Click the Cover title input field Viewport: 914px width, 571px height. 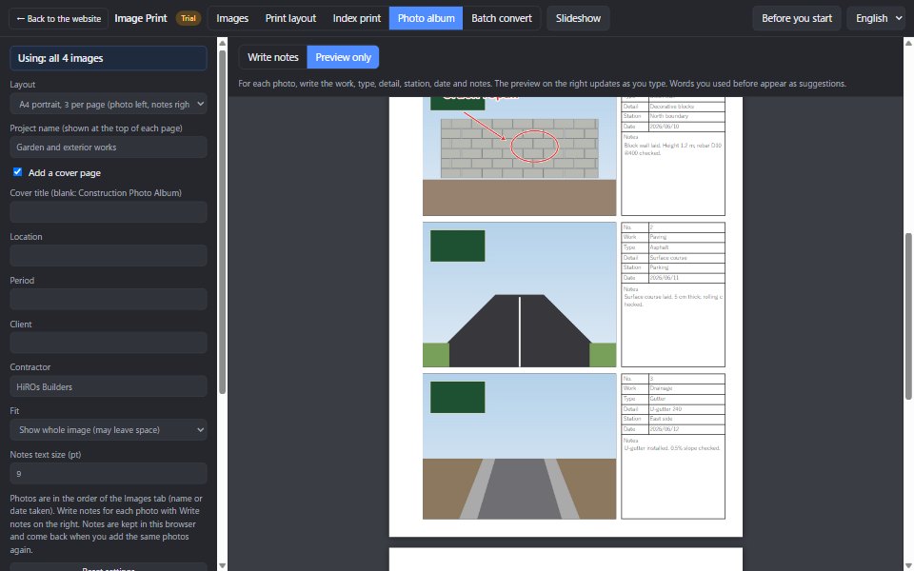pos(109,212)
